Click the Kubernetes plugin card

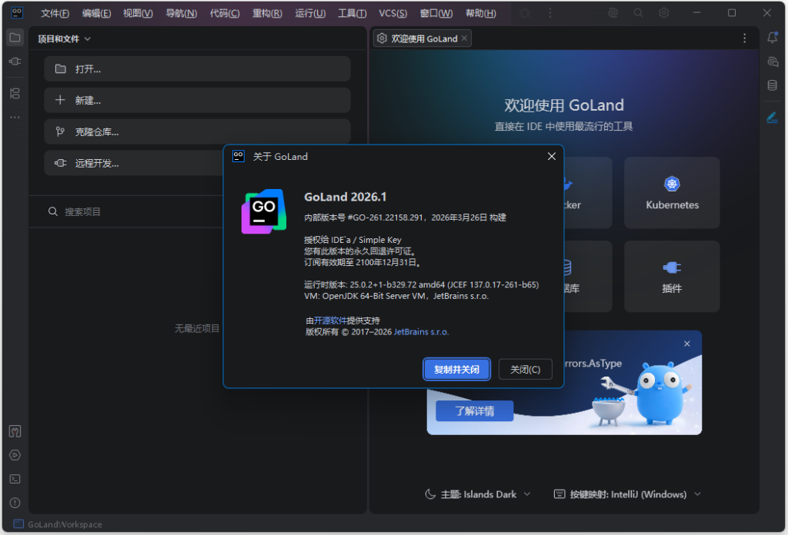[x=671, y=192]
